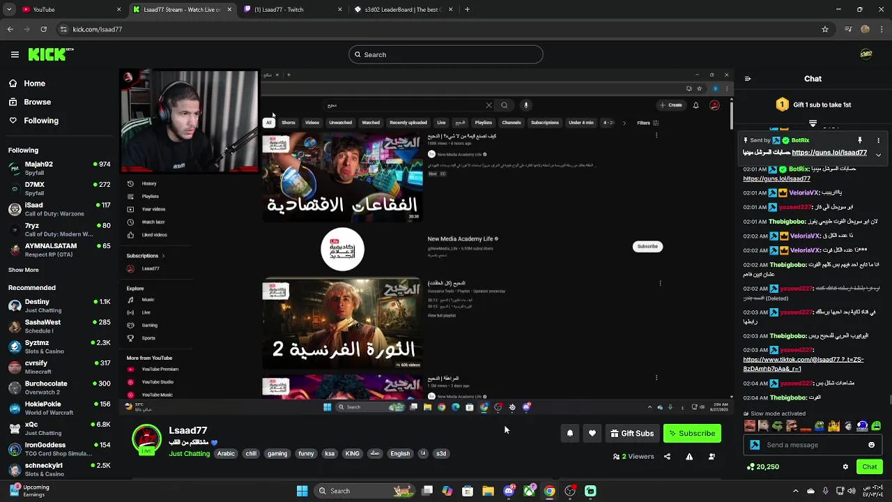Open the guns.lol/lsaad77 pinned link
The width and height of the screenshot is (892, 502).
pyautogui.click(x=829, y=153)
